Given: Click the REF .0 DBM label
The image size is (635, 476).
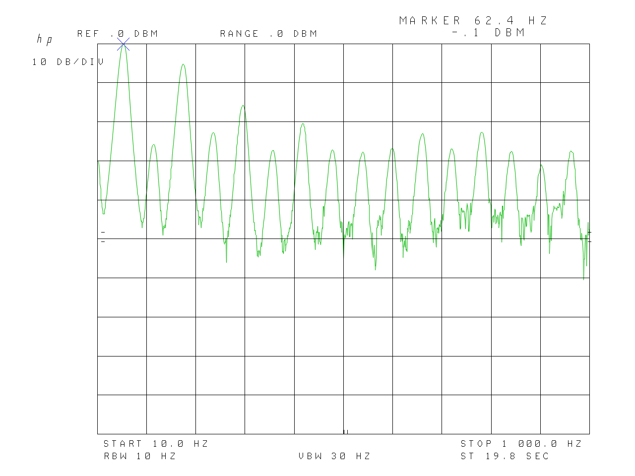Looking at the screenshot, I should [118, 34].
